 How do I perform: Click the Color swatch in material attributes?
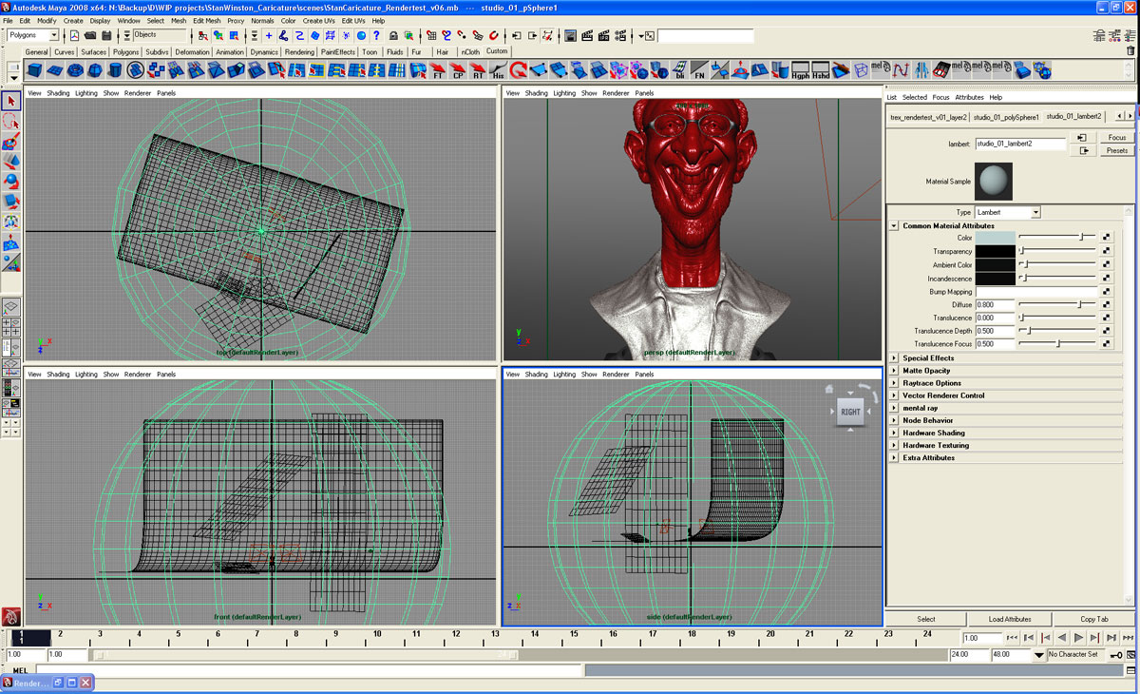pos(996,238)
